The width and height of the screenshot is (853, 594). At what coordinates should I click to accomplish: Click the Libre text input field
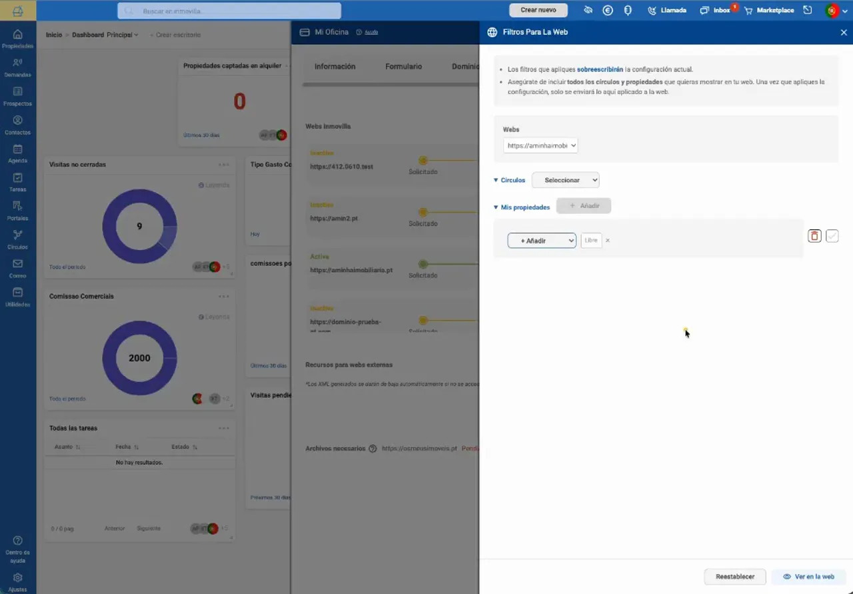pos(591,240)
